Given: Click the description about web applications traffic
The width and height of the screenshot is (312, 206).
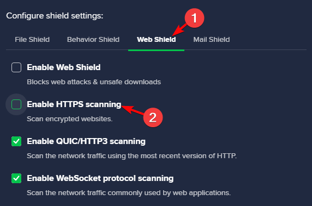Looking at the screenshot, I should tap(129, 193).
